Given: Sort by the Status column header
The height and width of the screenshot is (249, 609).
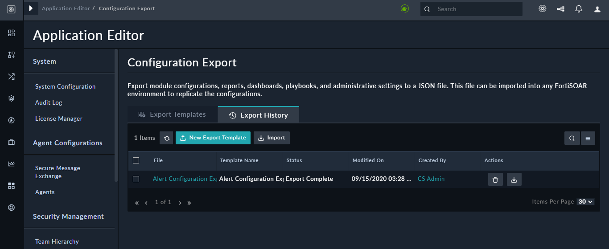Looking at the screenshot, I should point(294,160).
